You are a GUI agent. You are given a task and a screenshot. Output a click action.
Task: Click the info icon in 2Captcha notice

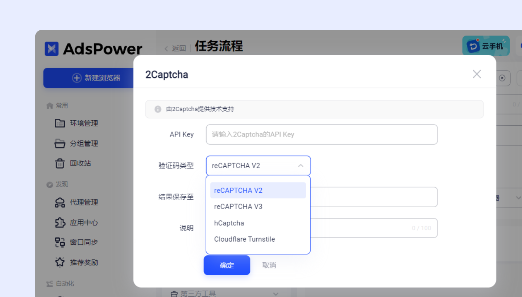tap(158, 109)
